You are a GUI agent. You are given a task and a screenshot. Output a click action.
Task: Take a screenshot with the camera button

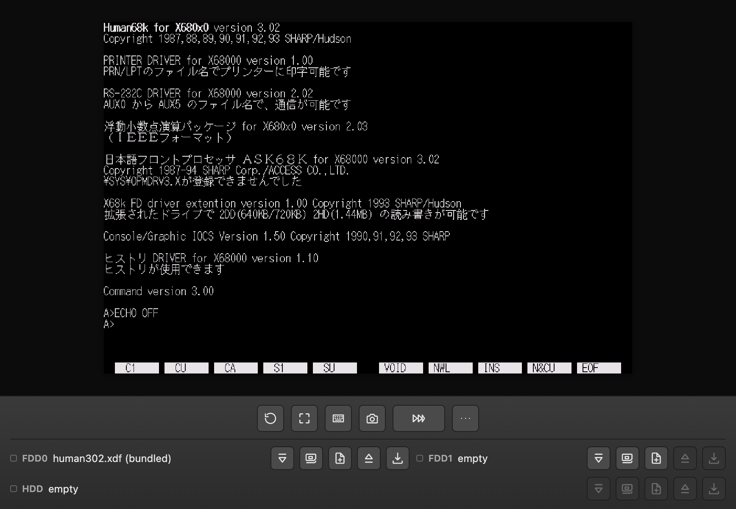(372, 418)
